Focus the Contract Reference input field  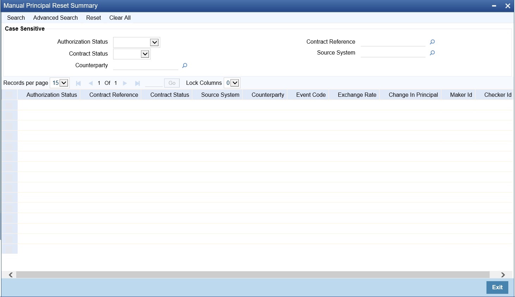[393, 42]
